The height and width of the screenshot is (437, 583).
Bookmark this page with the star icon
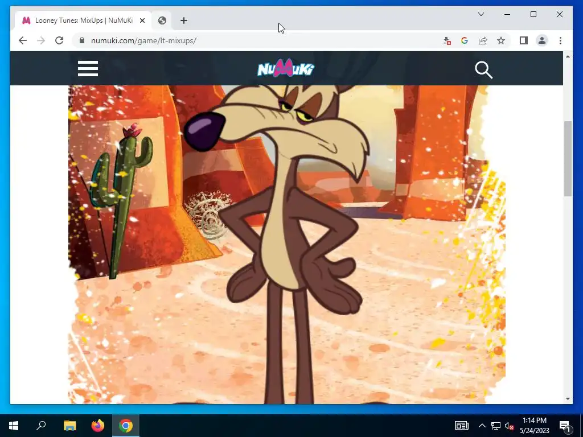point(501,40)
